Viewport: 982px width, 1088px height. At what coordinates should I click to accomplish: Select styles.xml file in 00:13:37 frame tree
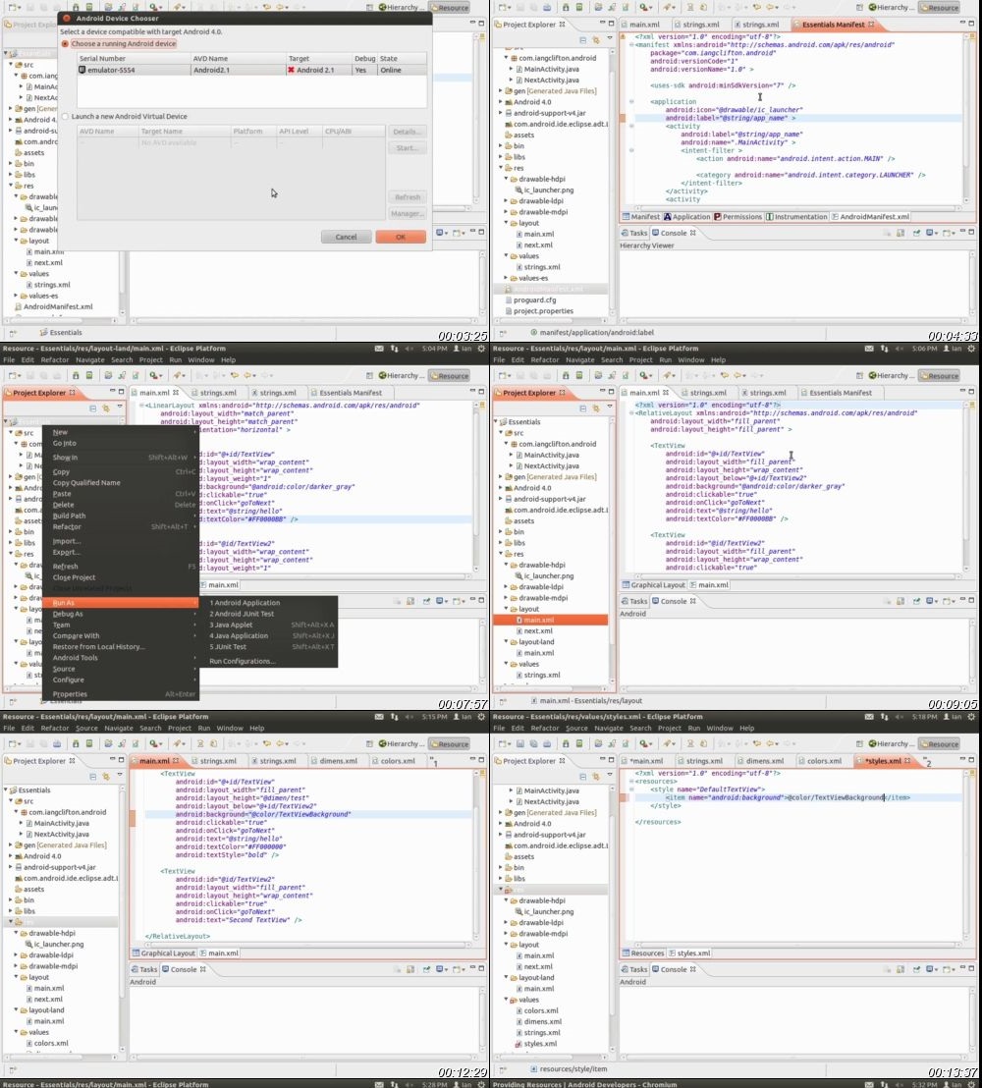(540, 1044)
